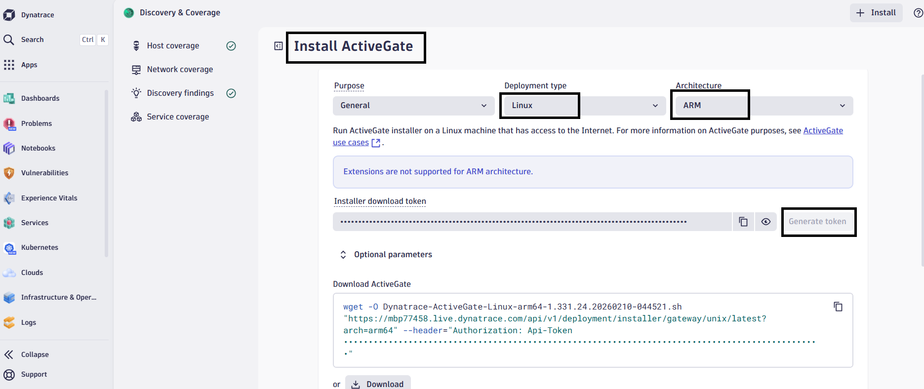924x389 pixels.
Task: Open Clouds in the sidebar
Action: (x=32, y=272)
